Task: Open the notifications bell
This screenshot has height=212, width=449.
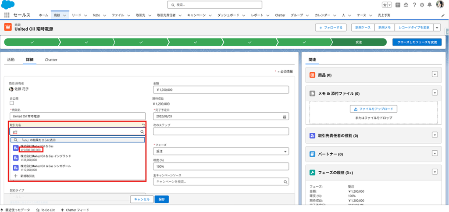Action: (x=430, y=5)
